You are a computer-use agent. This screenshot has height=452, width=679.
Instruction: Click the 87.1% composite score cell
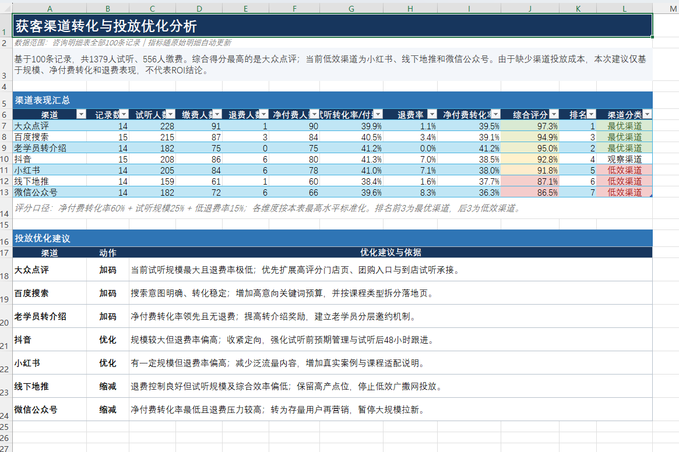(530, 181)
